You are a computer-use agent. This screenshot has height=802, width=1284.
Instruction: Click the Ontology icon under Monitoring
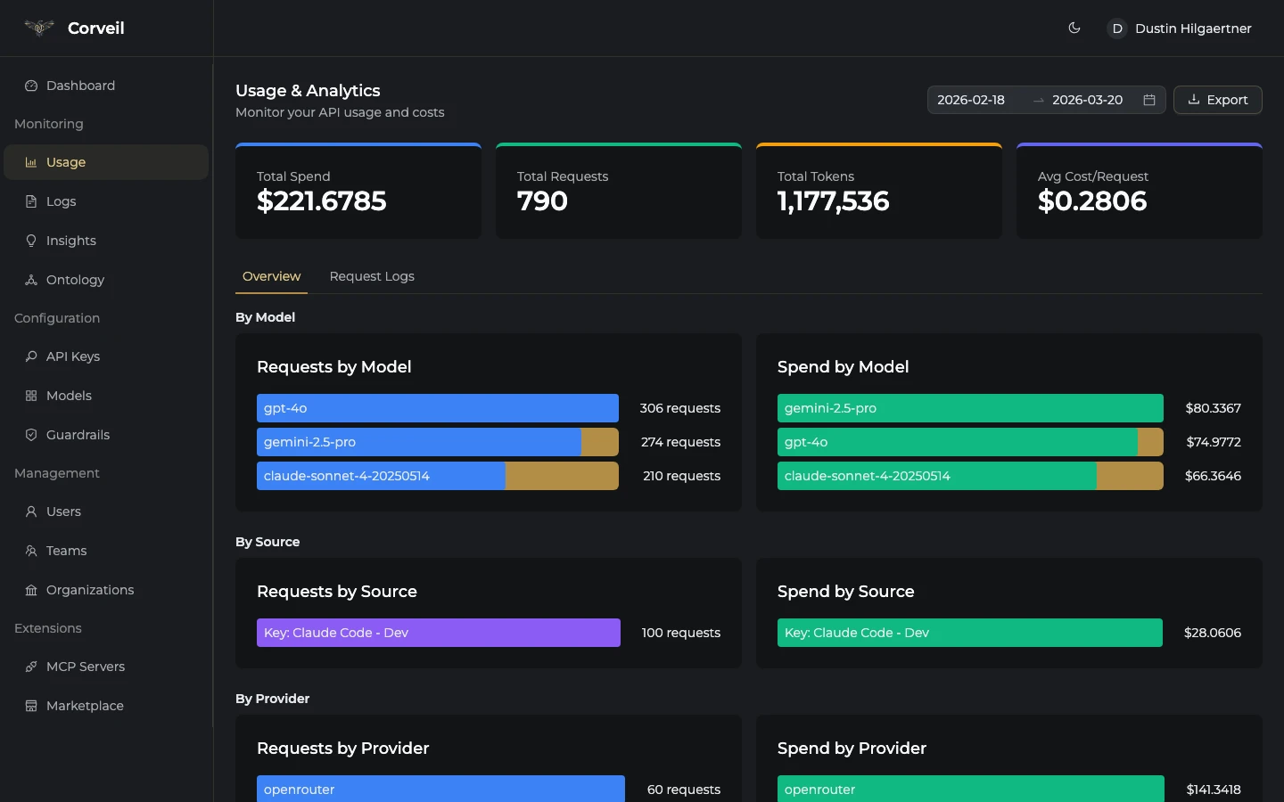(x=31, y=280)
